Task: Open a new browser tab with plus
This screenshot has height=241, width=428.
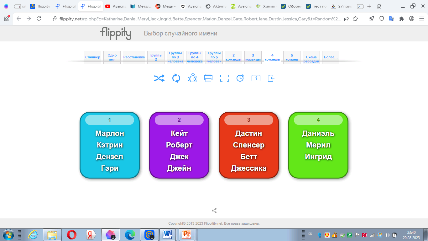Action: tap(369, 6)
